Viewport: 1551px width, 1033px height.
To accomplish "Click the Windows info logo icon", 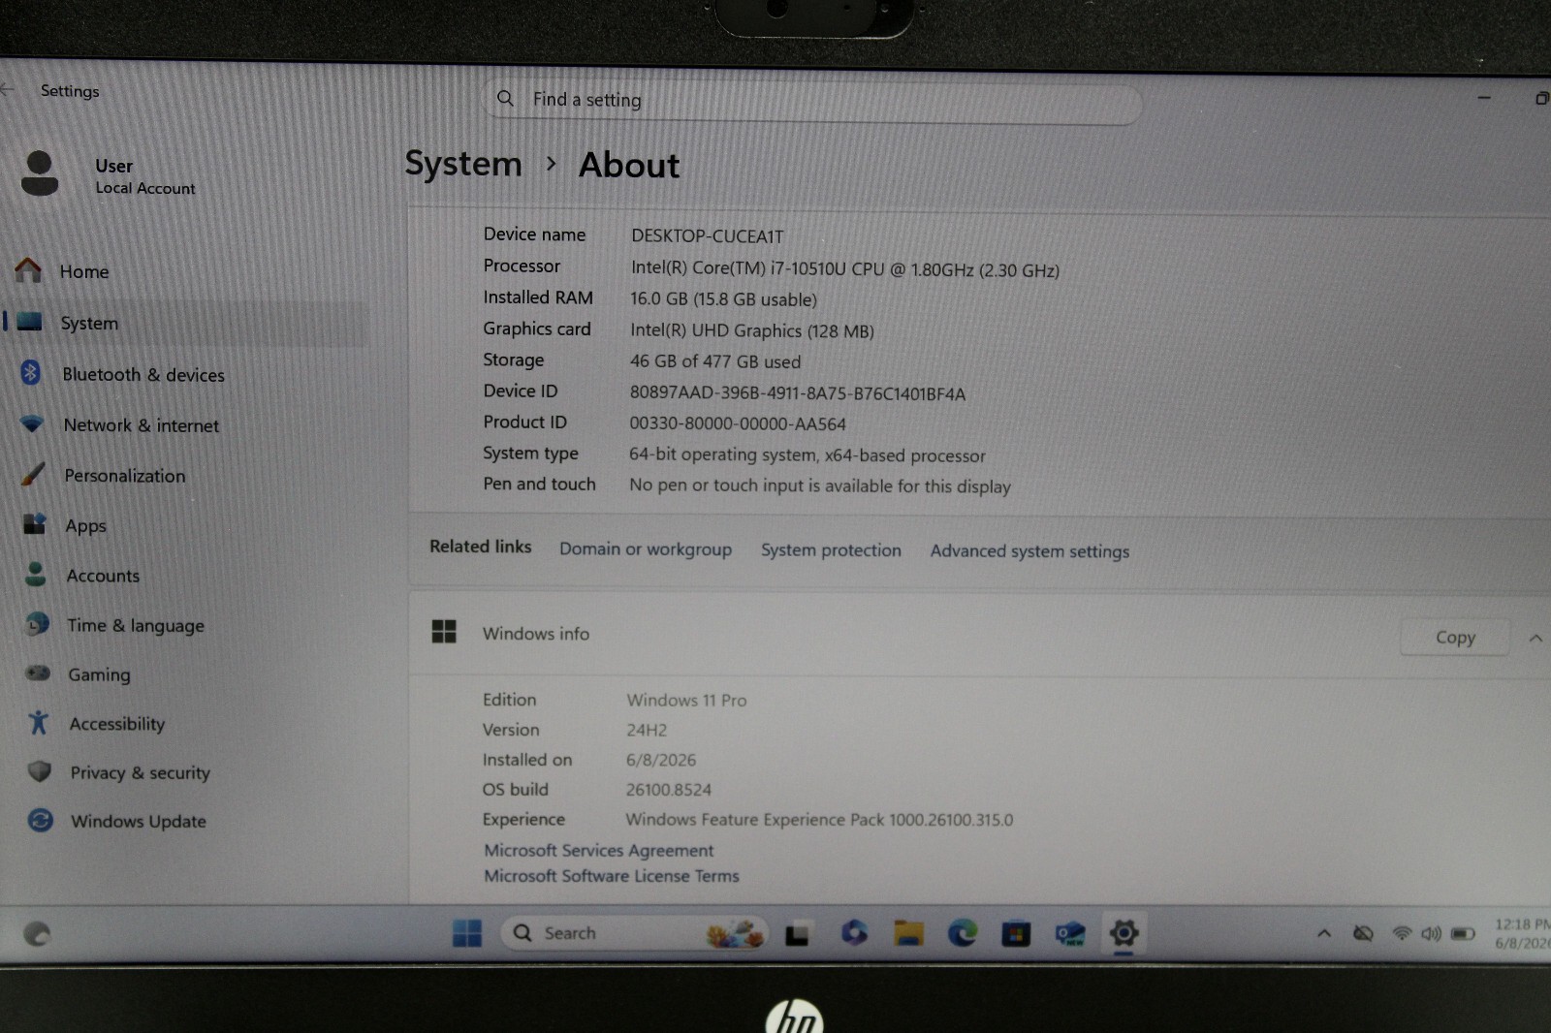I will pyautogui.click(x=444, y=632).
